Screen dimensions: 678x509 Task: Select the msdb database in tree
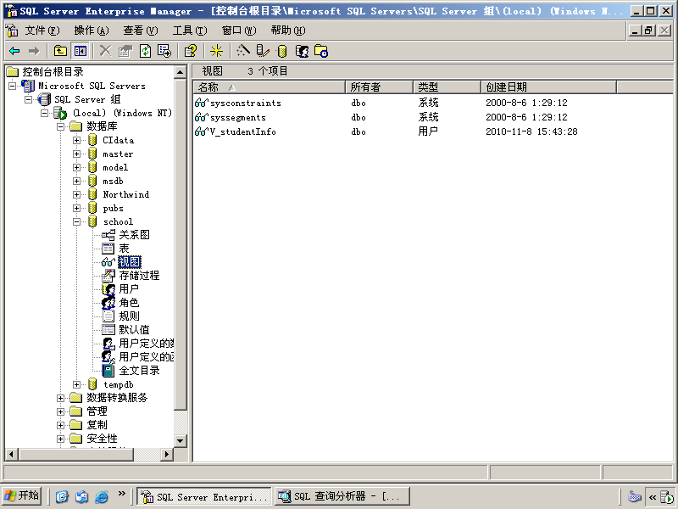tap(114, 181)
